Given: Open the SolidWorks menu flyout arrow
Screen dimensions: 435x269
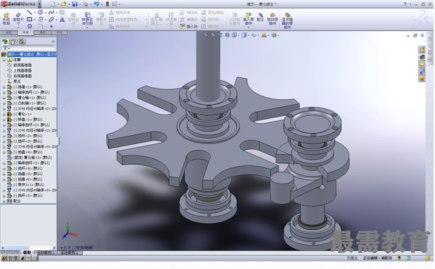Looking at the screenshot, I should coord(39,4).
